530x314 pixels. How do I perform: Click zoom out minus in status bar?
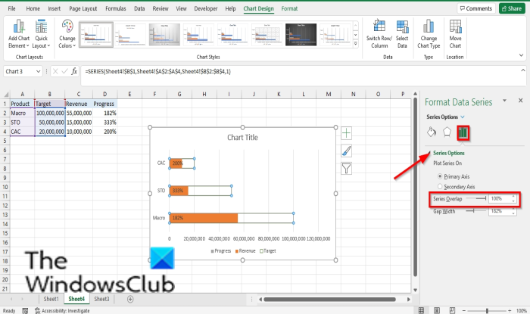point(463,311)
